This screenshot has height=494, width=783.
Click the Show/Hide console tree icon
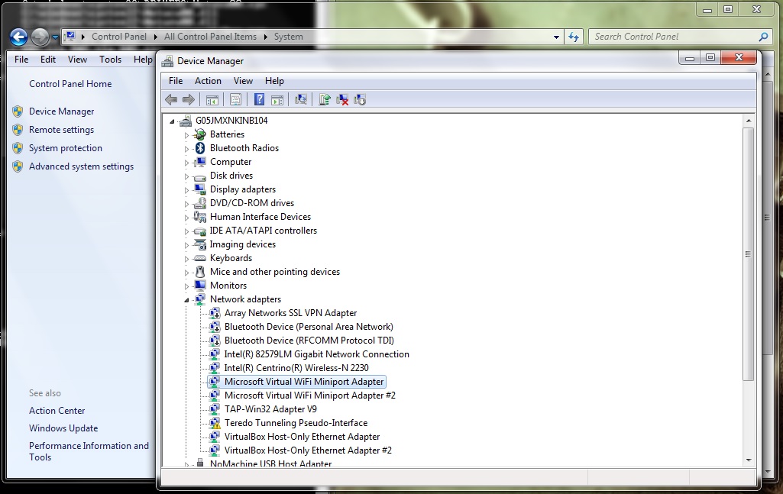pyautogui.click(x=212, y=99)
